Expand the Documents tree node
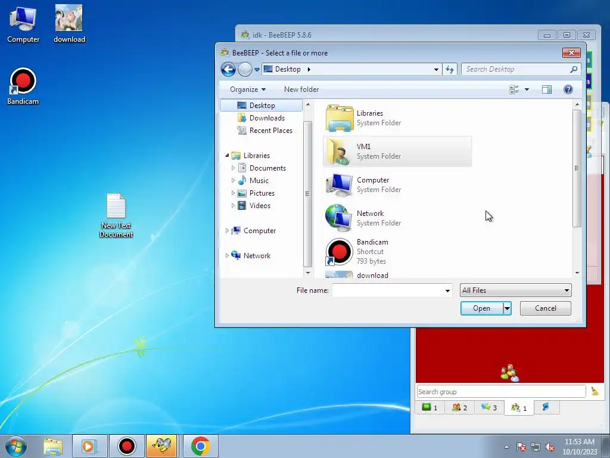The image size is (610, 458). pyautogui.click(x=233, y=168)
